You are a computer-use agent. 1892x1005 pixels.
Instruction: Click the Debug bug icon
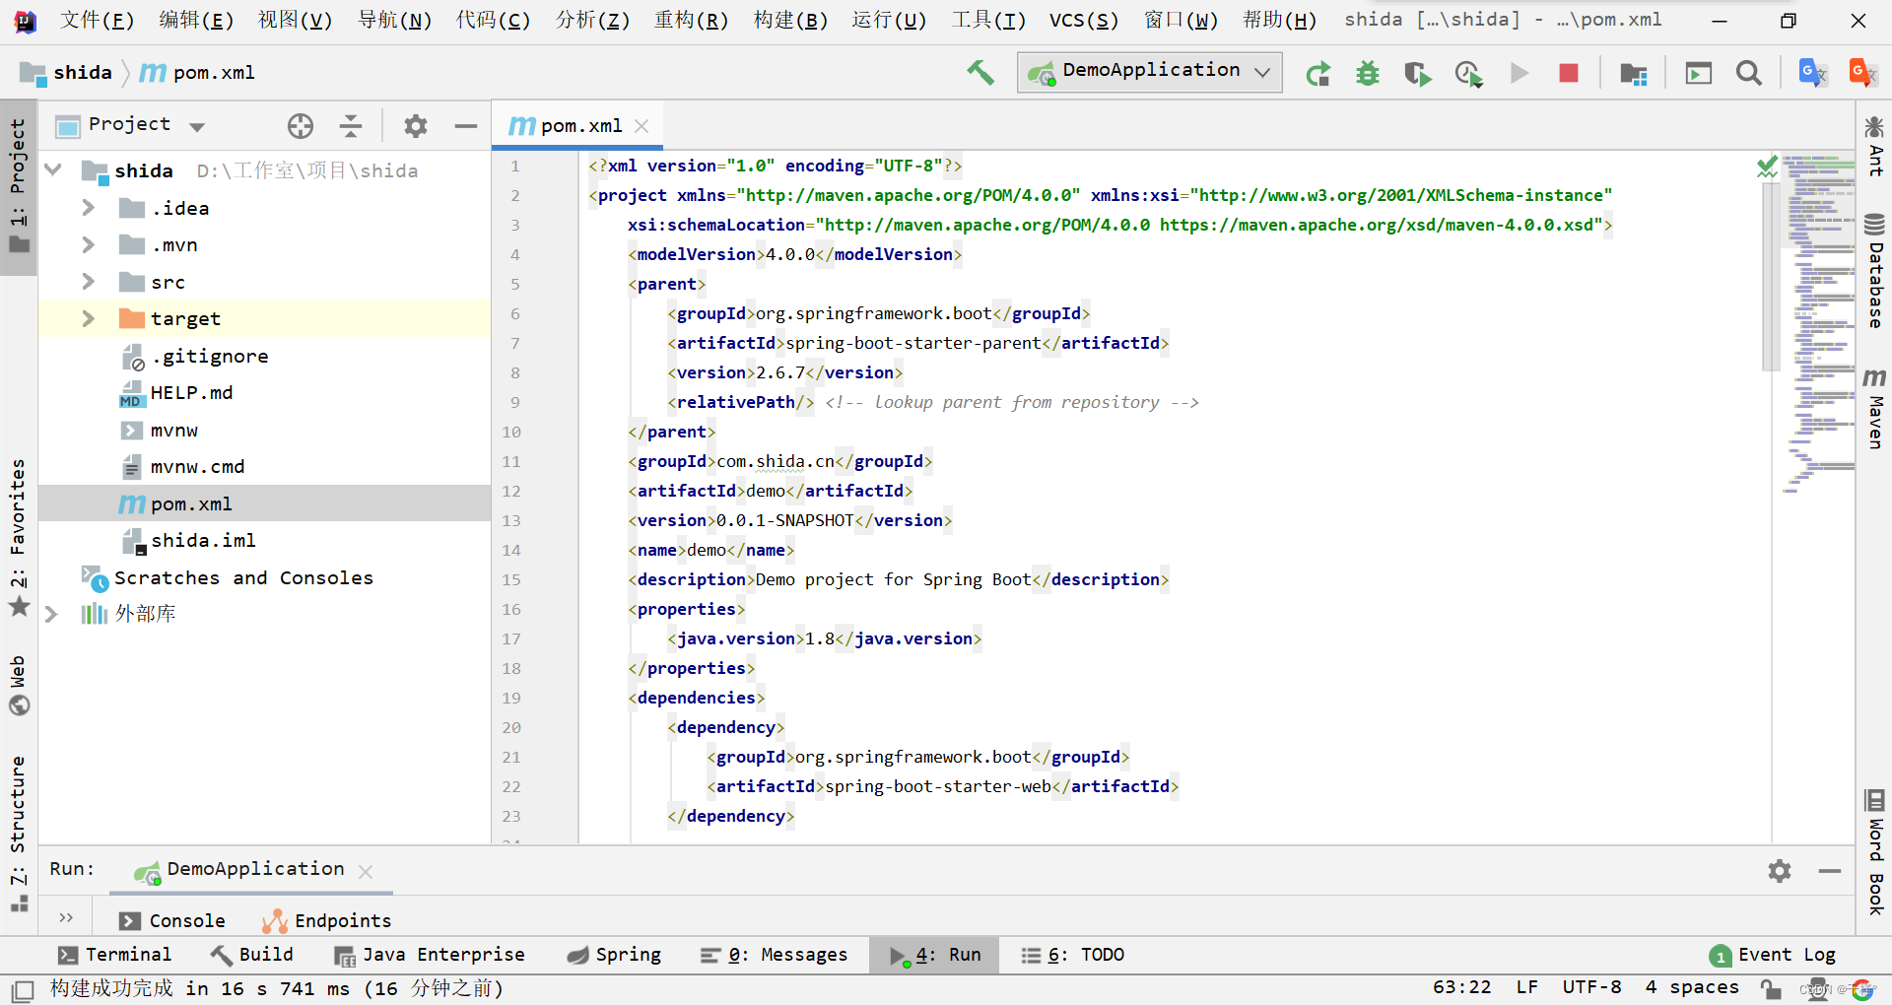pyautogui.click(x=1368, y=74)
